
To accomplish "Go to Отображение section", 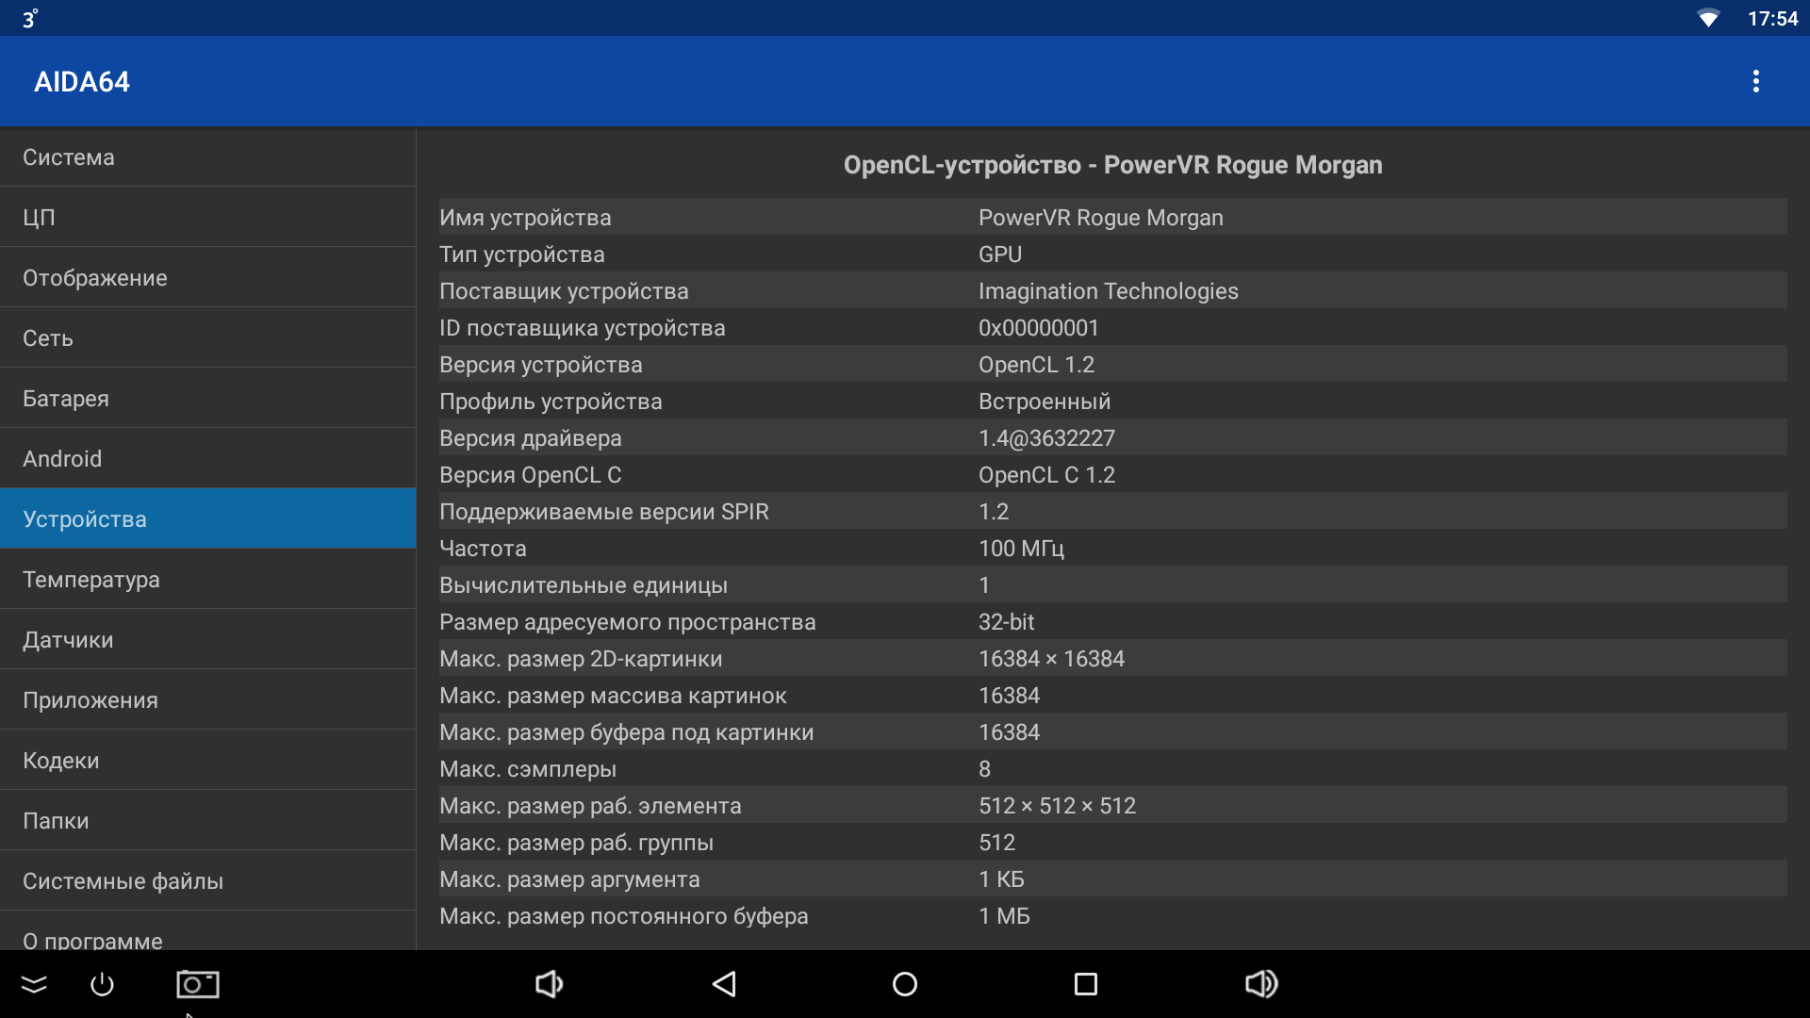I will [207, 278].
